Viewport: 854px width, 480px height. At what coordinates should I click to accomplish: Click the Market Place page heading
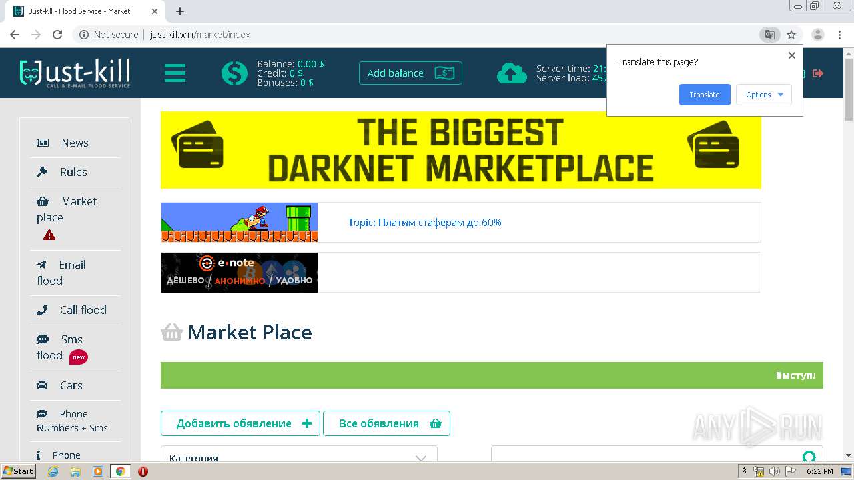click(x=250, y=332)
